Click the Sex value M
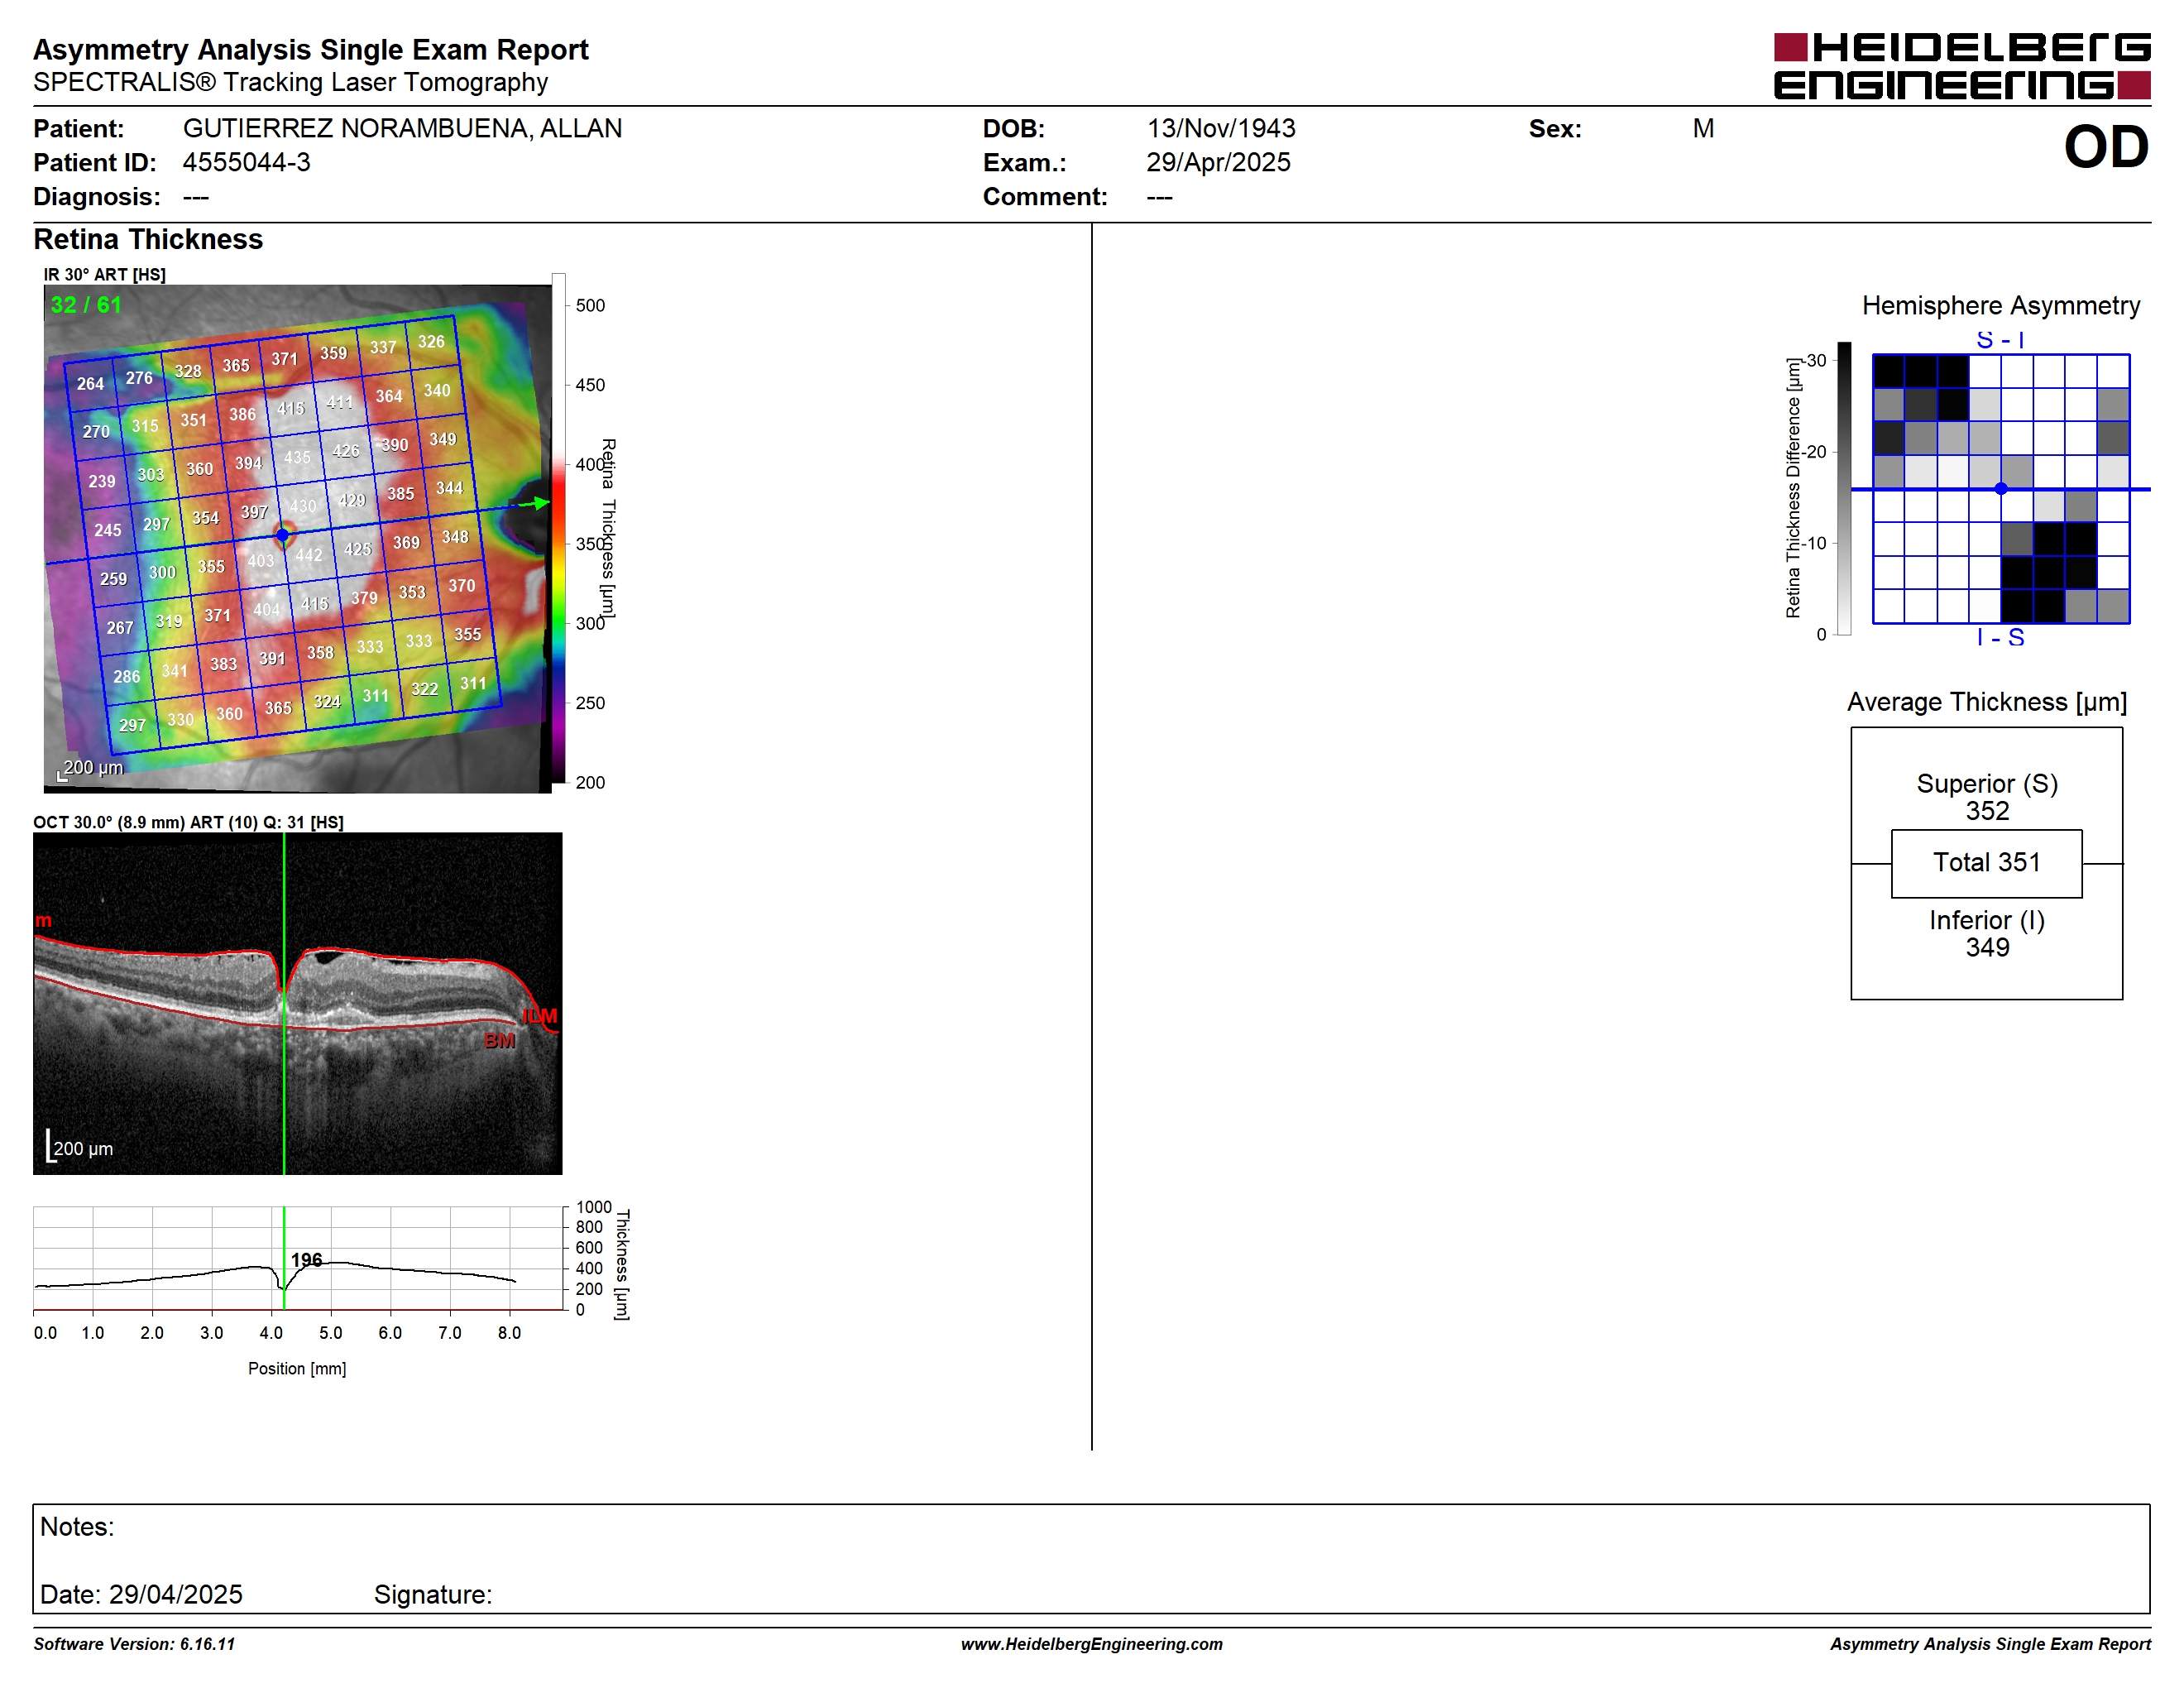 [x=1703, y=128]
